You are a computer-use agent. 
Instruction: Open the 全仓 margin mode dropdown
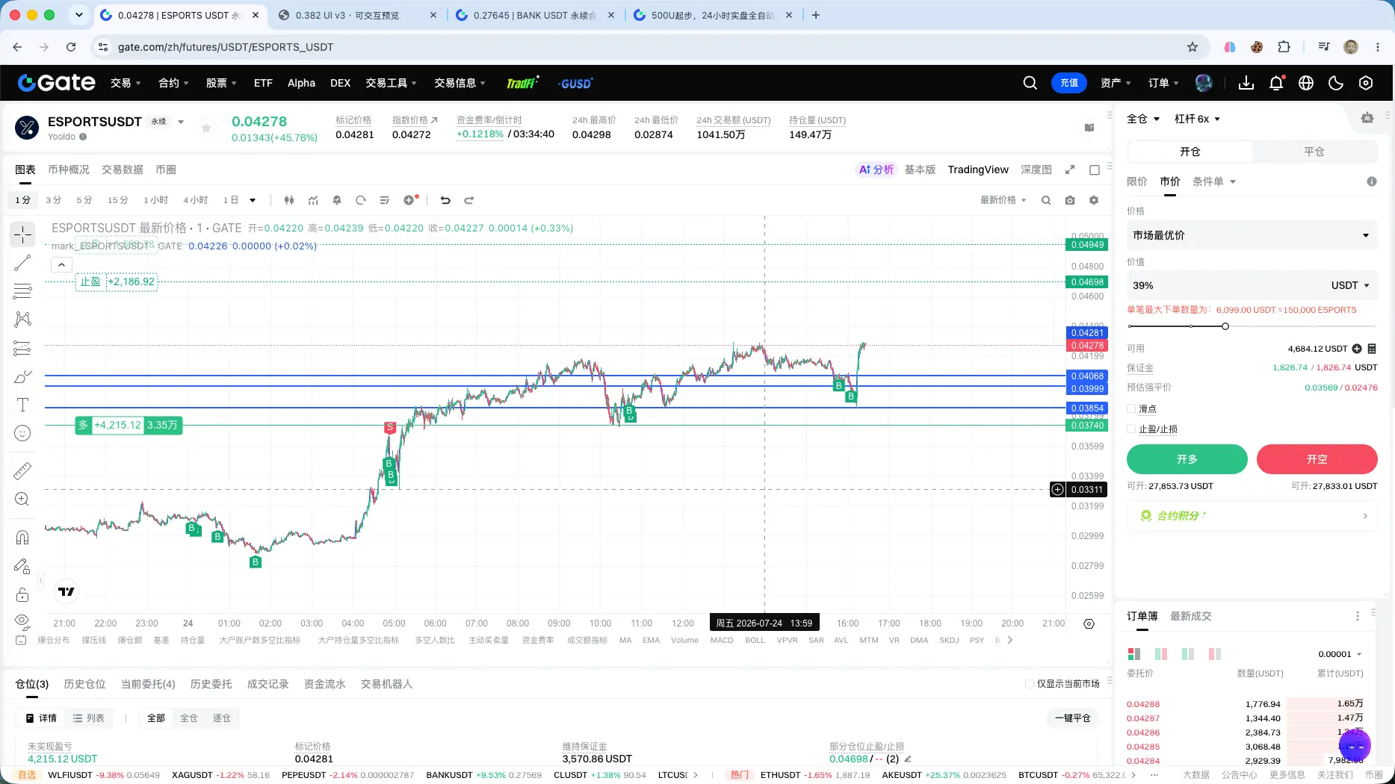click(1143, 119)
